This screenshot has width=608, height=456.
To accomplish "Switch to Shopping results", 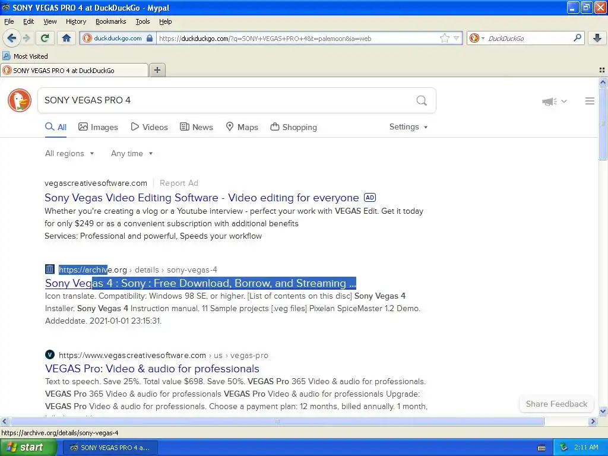I will pos(293,127).
